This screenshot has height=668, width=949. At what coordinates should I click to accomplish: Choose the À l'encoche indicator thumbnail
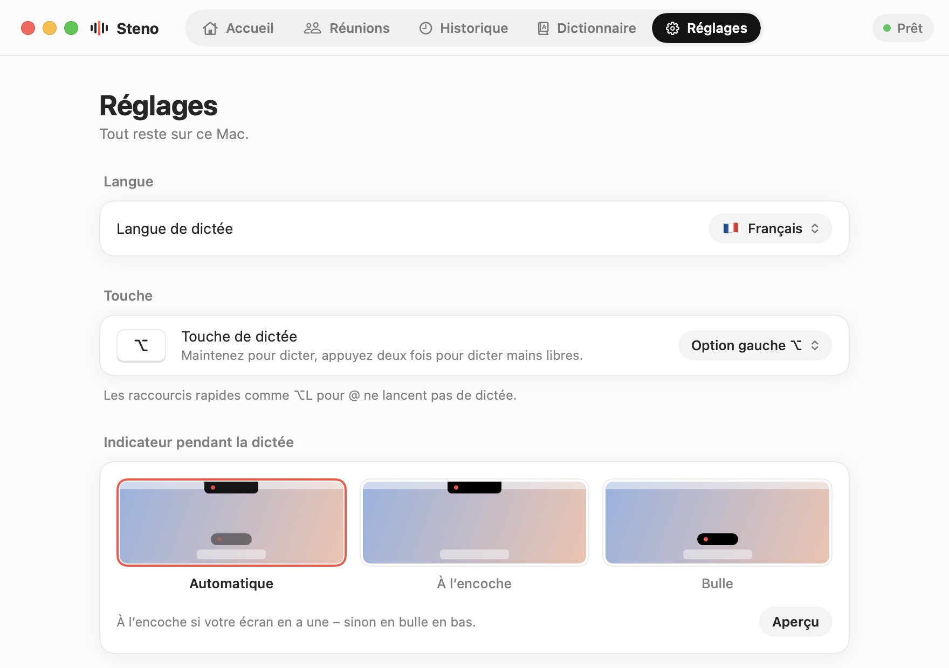coord(474,523)
